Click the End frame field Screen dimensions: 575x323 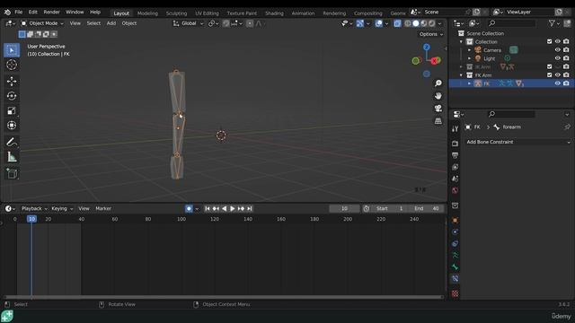[426, 208]
